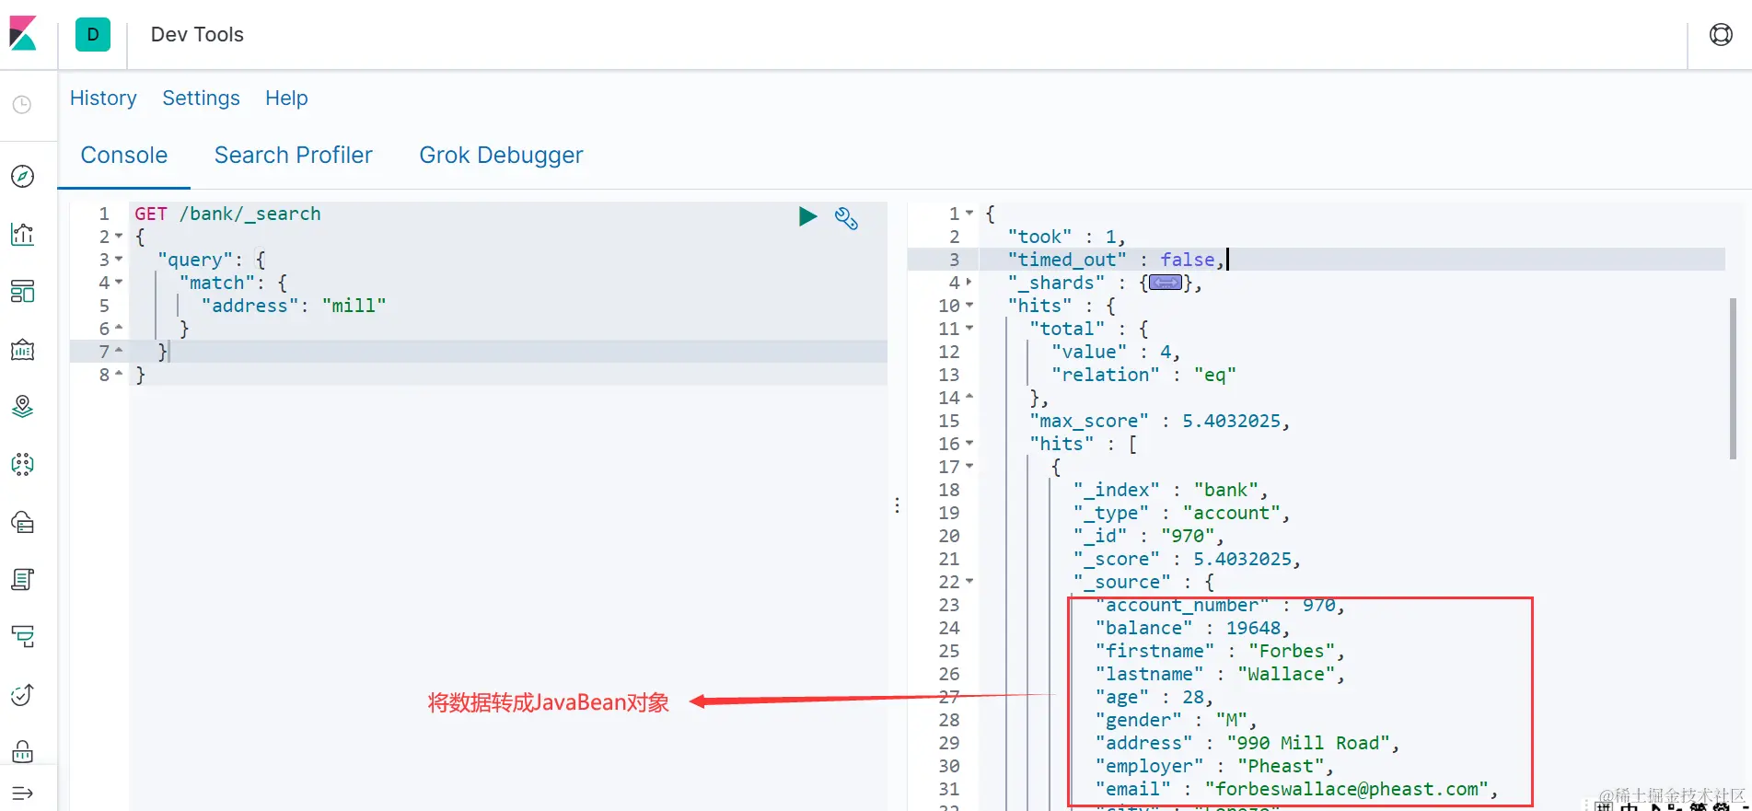Open the History panel
Viewport: 1752px width, 811px height.
(x=103, y=98)
